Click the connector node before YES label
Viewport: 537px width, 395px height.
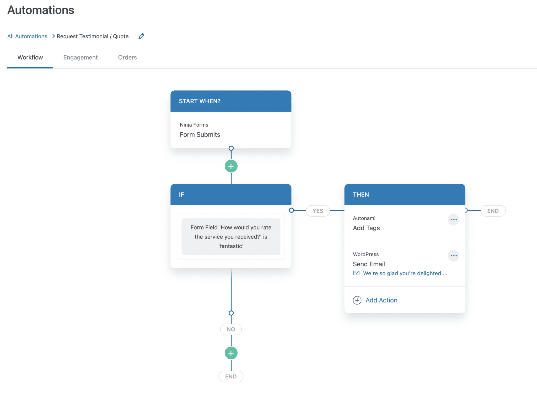(291, 210)
